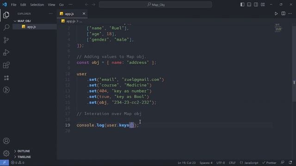The image size is (296, 166).
Task: Click the editor vertical scrollbar
Action: coord(294,64)
